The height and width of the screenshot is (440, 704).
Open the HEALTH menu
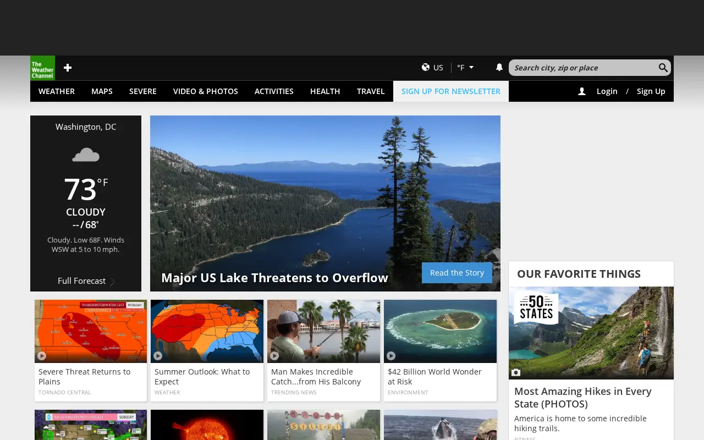[325, 91]
